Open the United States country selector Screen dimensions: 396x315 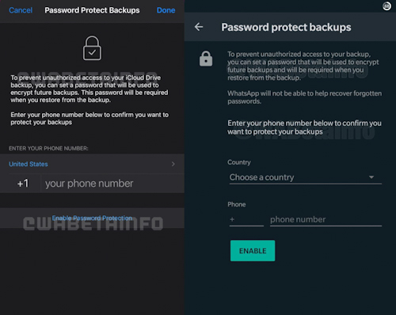[92, 164]
